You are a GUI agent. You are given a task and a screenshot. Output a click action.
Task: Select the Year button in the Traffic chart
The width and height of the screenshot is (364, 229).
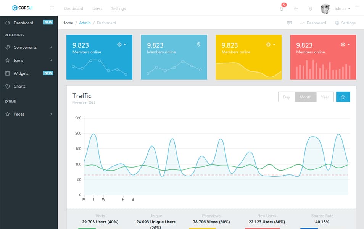pos(325,97)
